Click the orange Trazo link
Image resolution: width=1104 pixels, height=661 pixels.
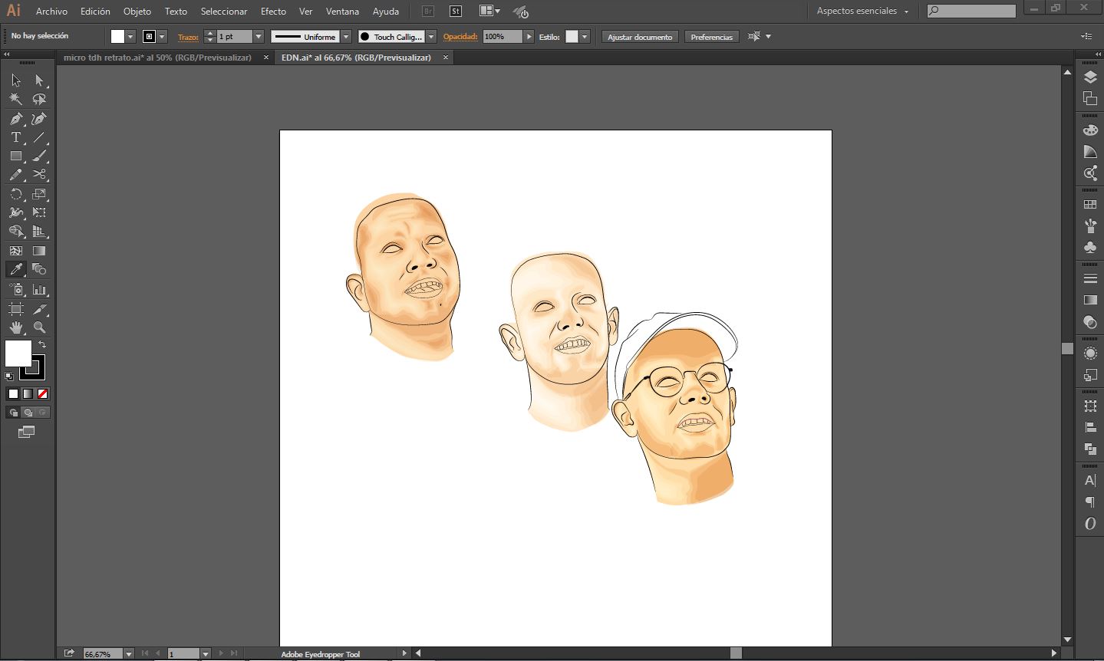(188, 37)
